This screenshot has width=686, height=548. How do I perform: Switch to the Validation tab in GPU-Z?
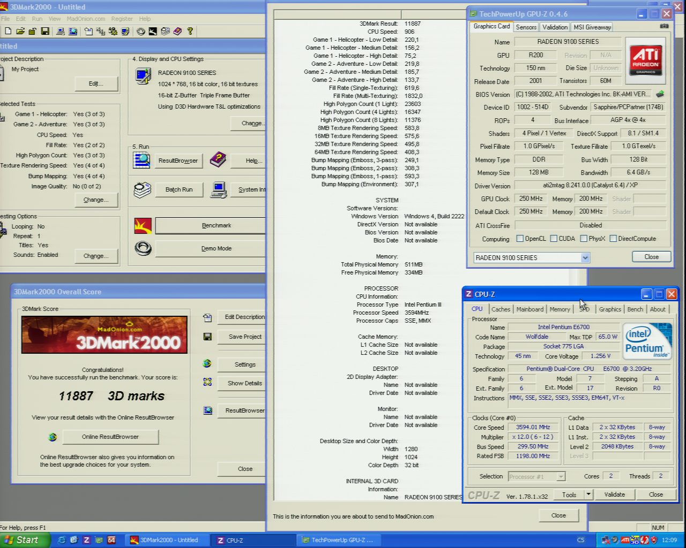coord(555,27)
